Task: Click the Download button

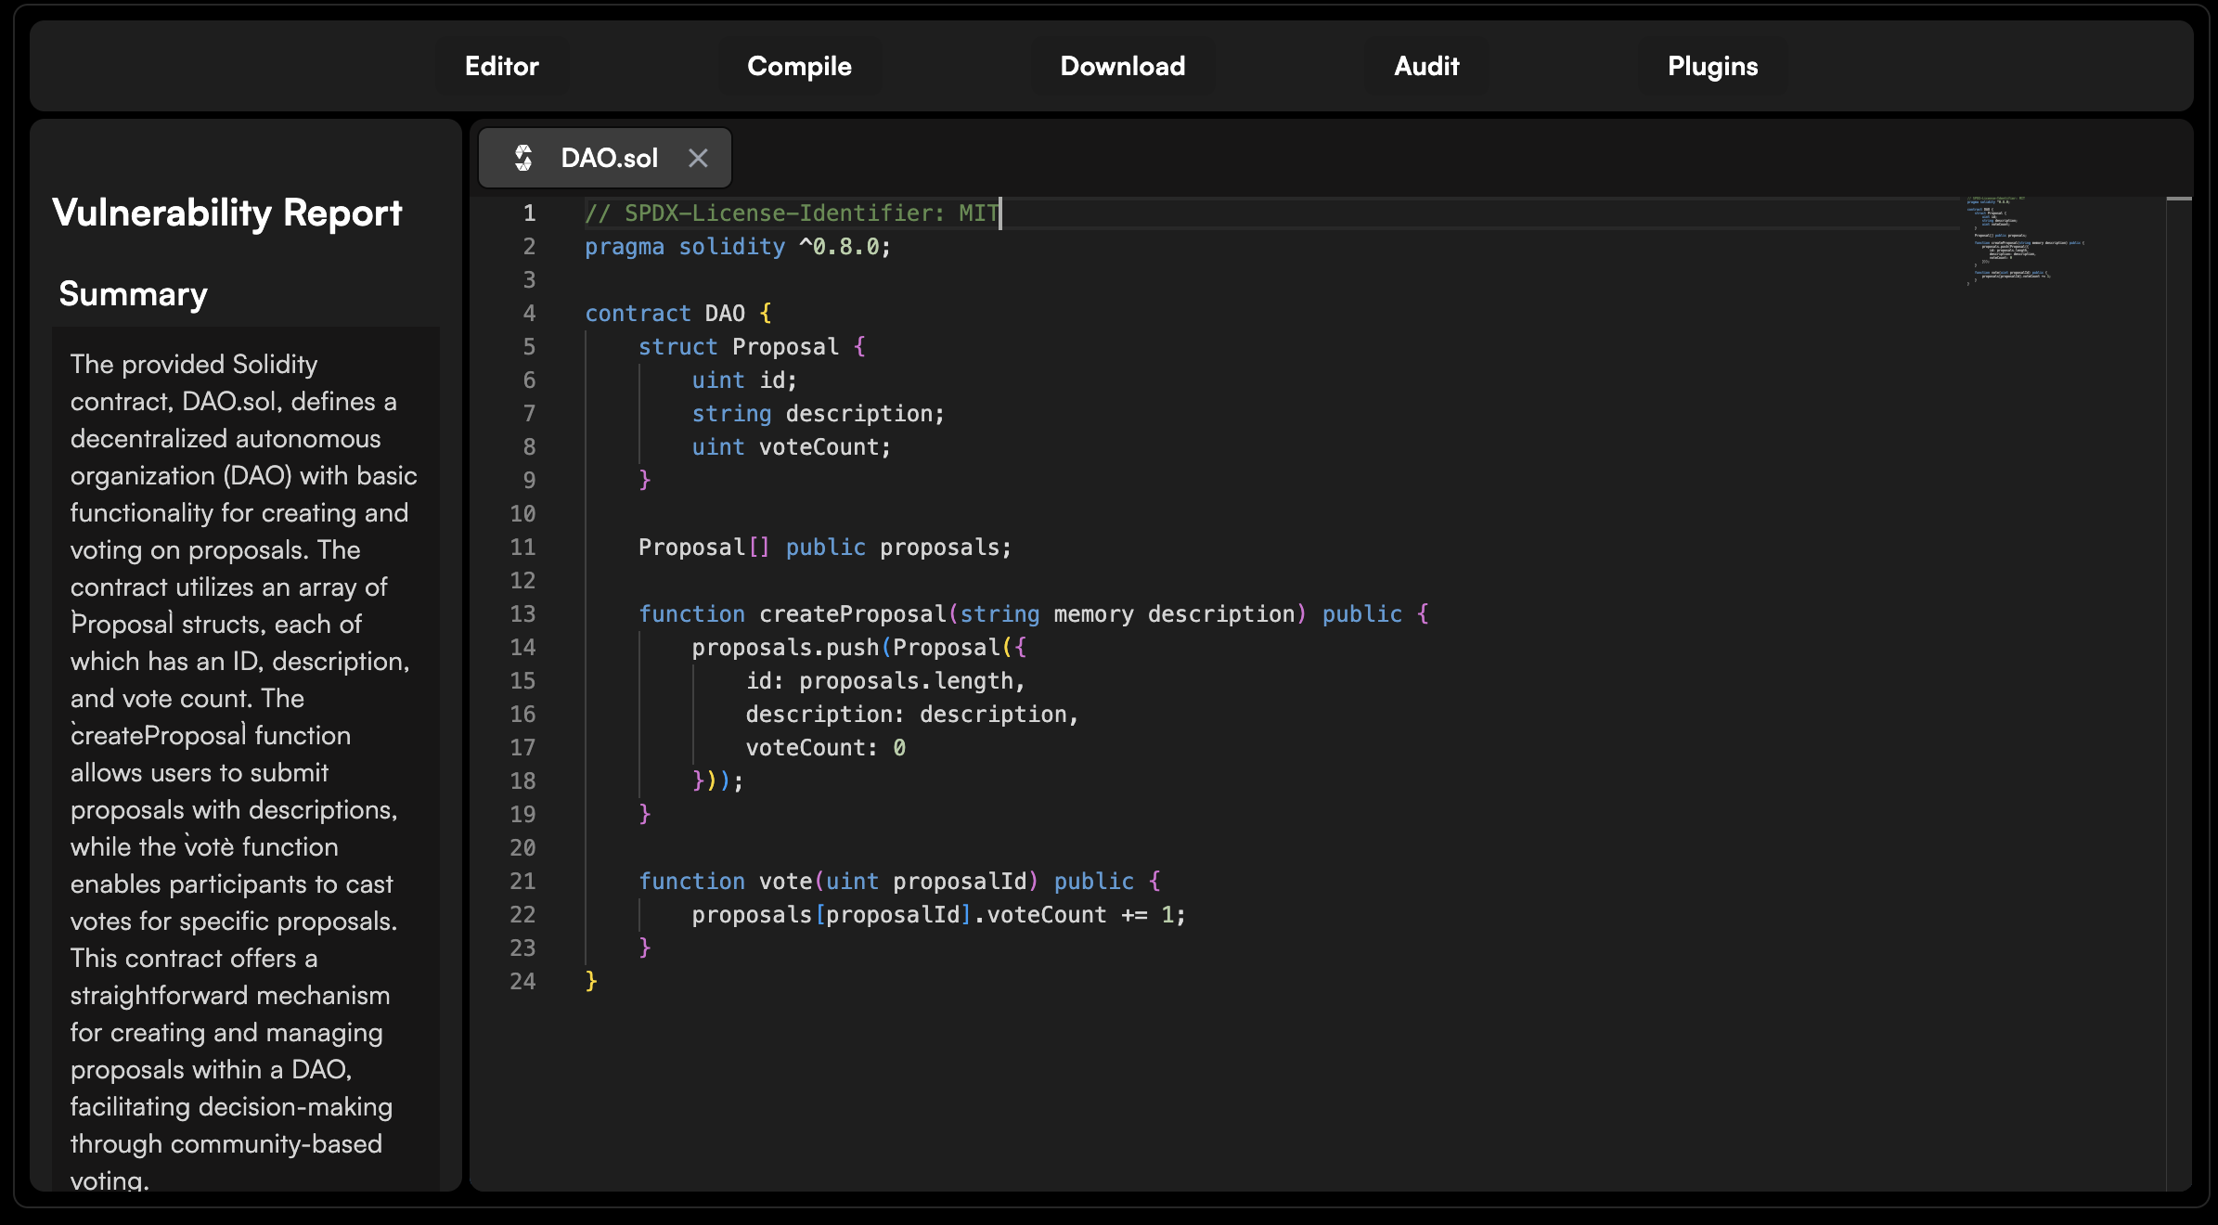Action: [1122, 66]
